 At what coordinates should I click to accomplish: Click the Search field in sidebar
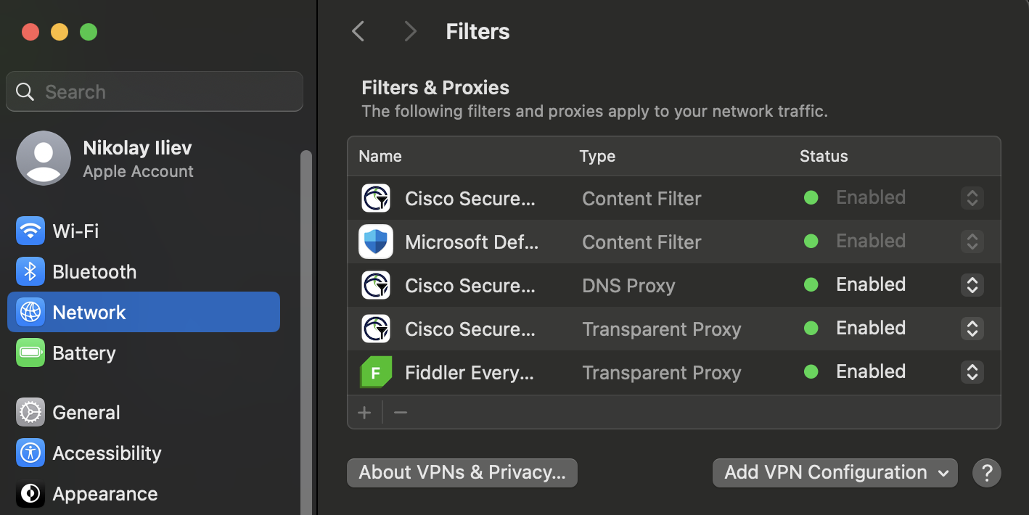coord(154,92)
